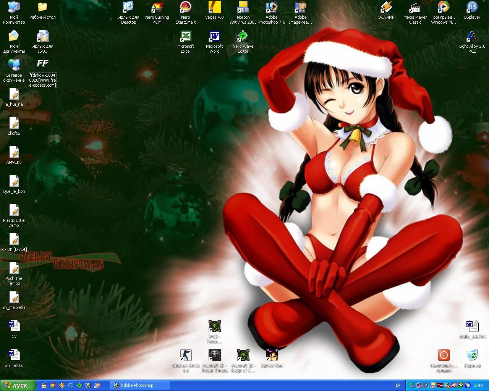Screen dimensions: 489x391
Task: Click the mouse utility tray icon
Action: tap(468, 385)
